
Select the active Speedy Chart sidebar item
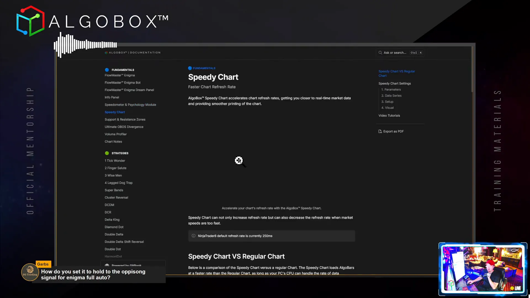point(115,112)
